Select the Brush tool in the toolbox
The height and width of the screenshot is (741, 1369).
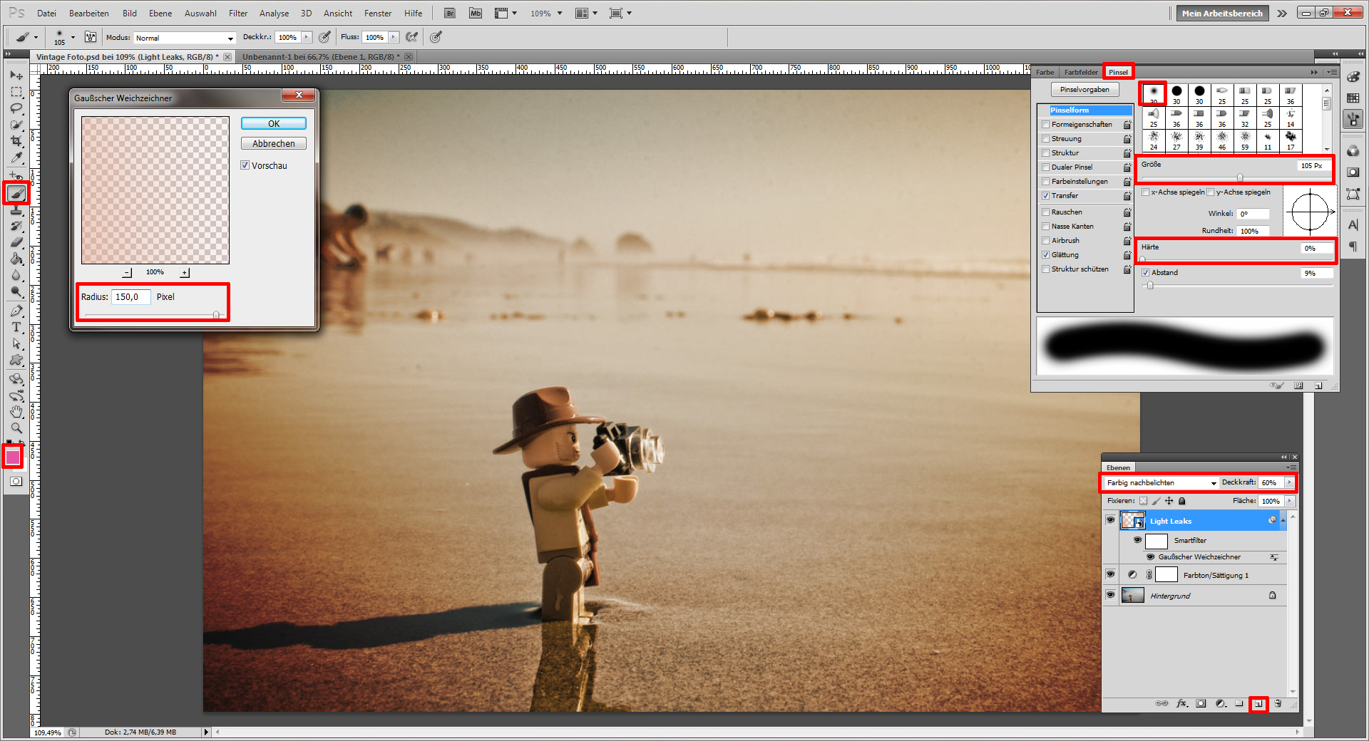tap(16, 193)
